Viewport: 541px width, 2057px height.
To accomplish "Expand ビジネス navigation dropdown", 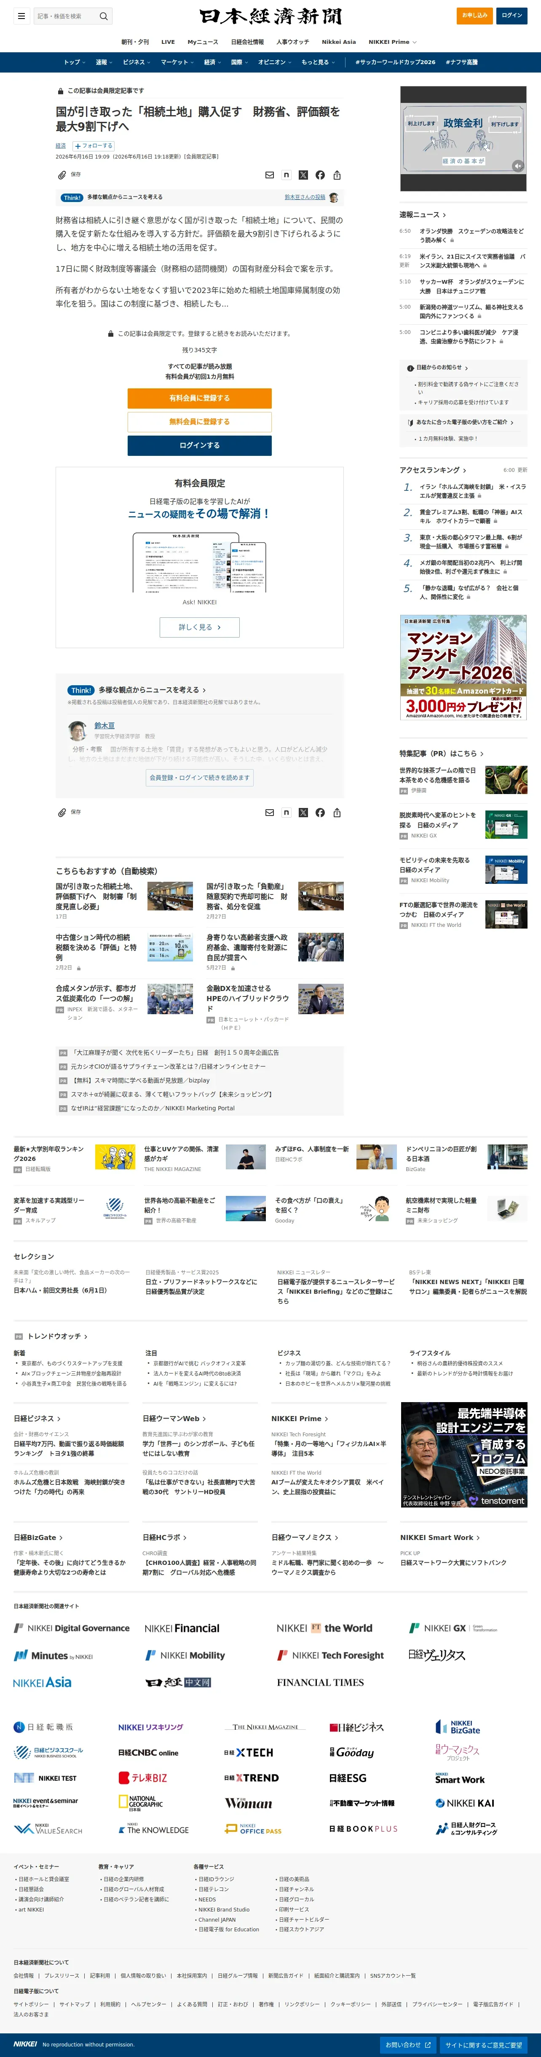I will click(x=137, y=62).
